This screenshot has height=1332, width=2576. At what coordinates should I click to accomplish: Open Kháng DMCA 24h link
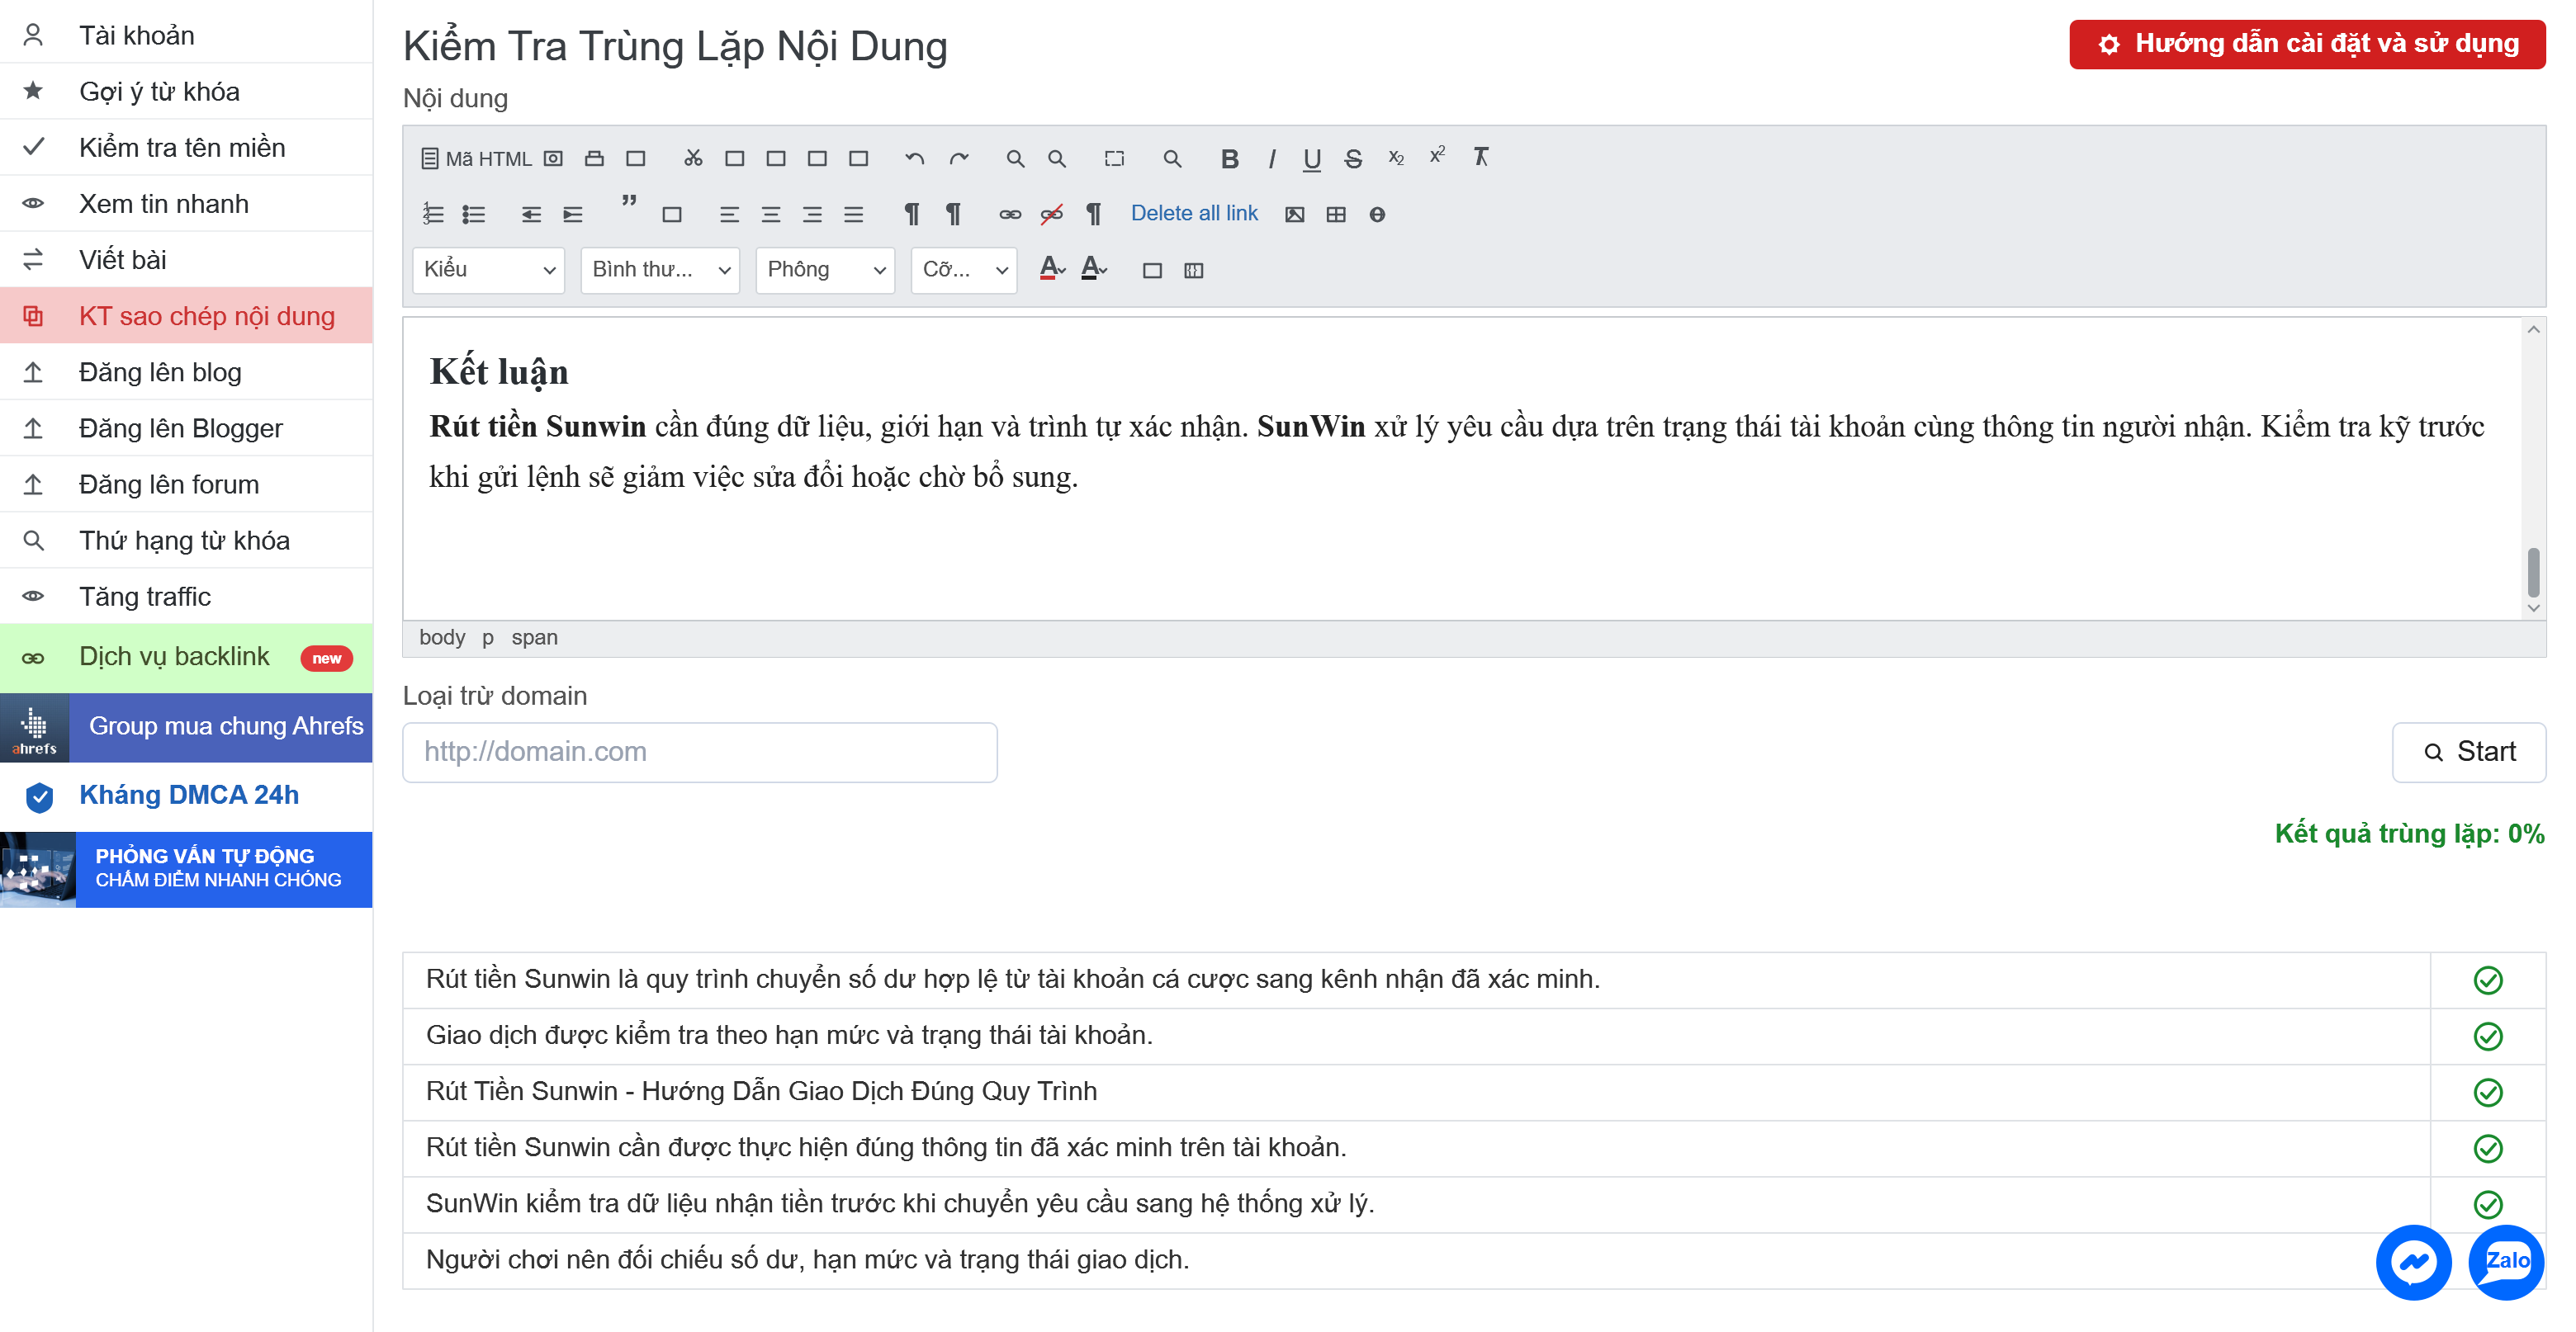[186, 796]
